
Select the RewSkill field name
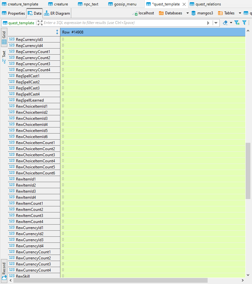(x=23, y=276)
